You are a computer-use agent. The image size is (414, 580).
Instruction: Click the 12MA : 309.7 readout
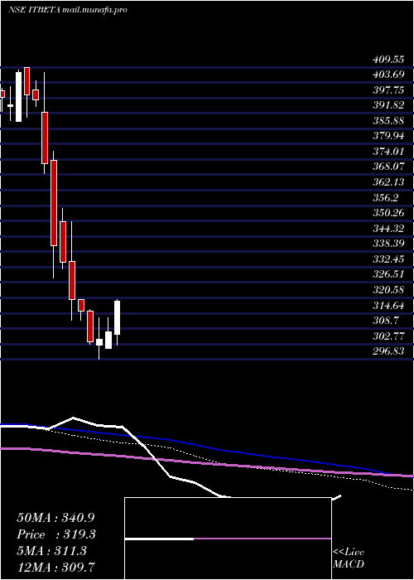(x=55, y=568)
